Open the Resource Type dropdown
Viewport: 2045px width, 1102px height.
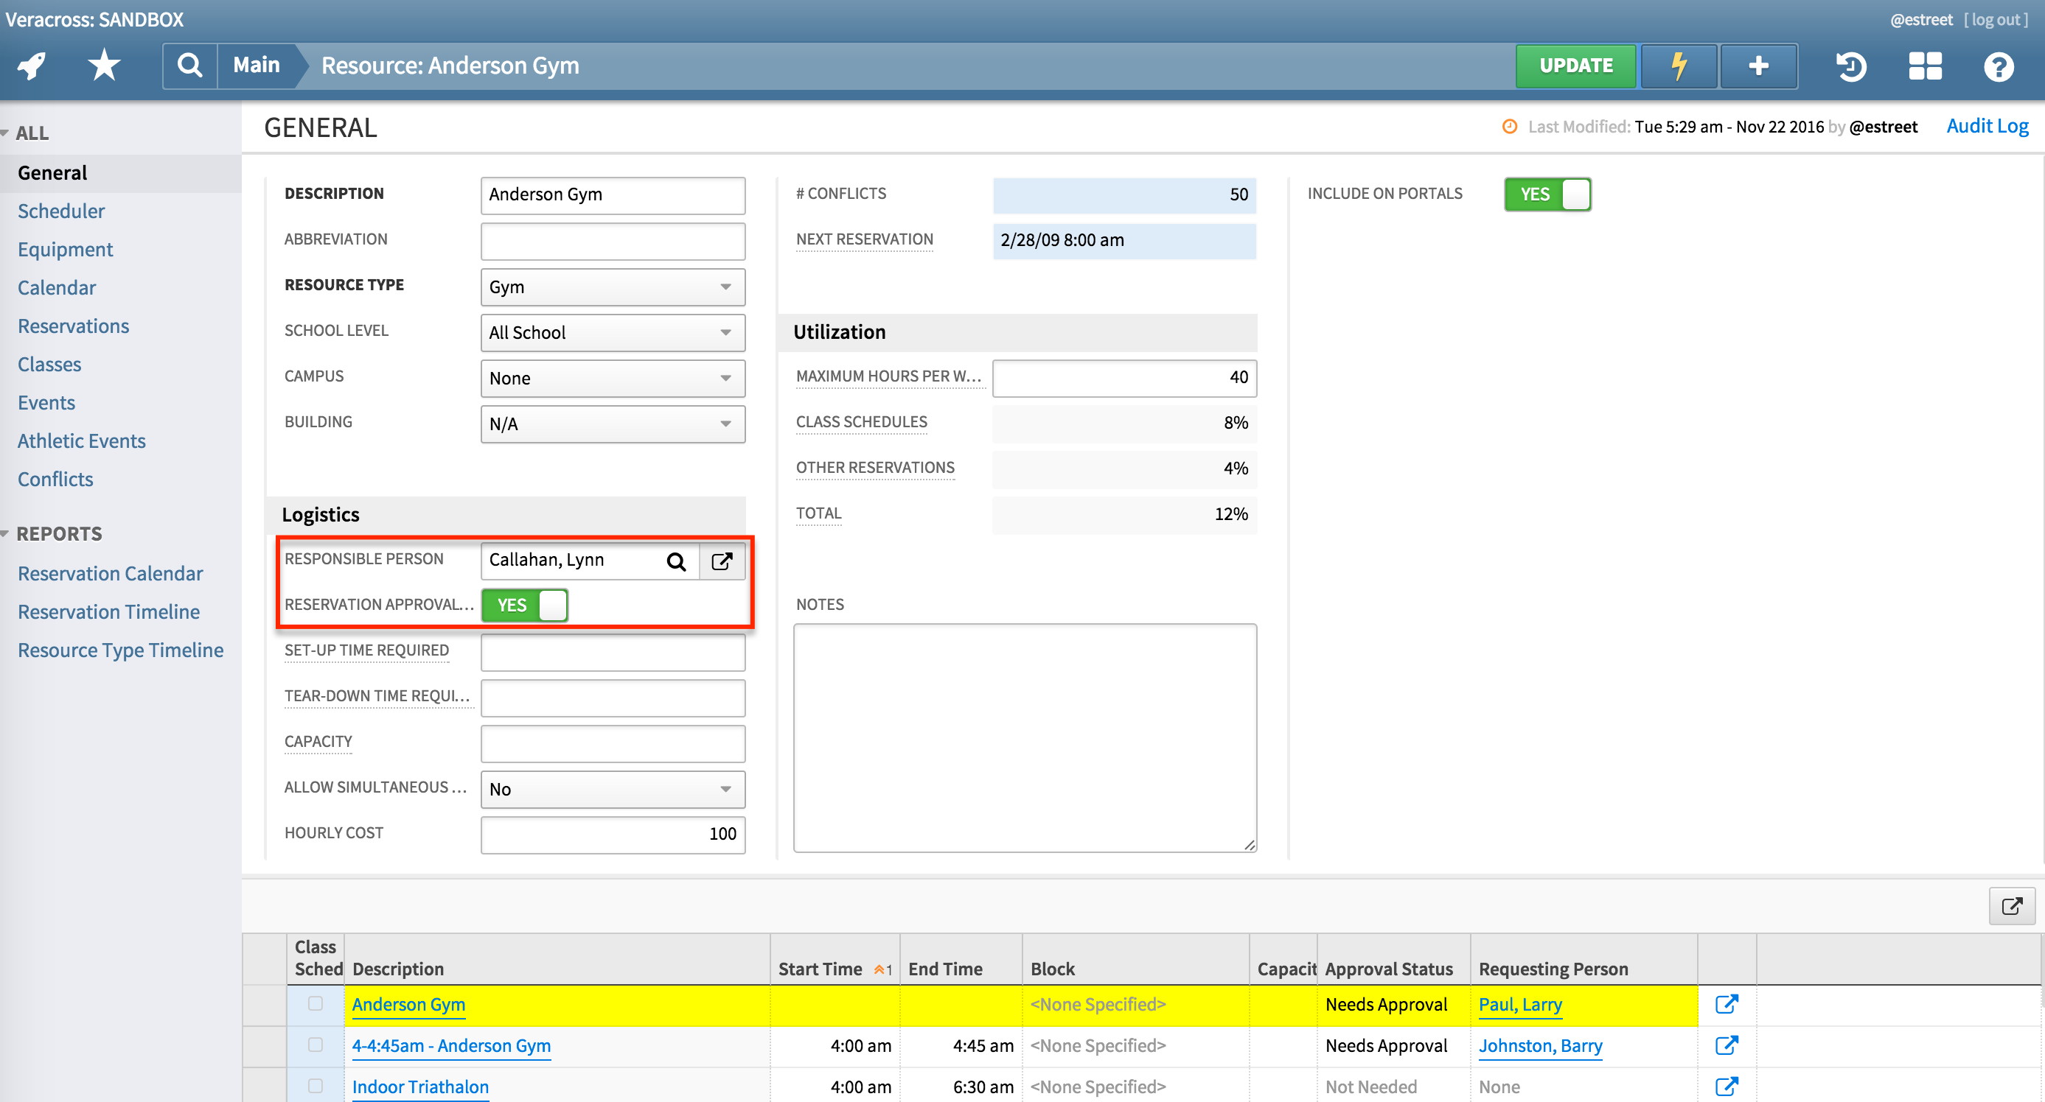[x=612, y=287]
